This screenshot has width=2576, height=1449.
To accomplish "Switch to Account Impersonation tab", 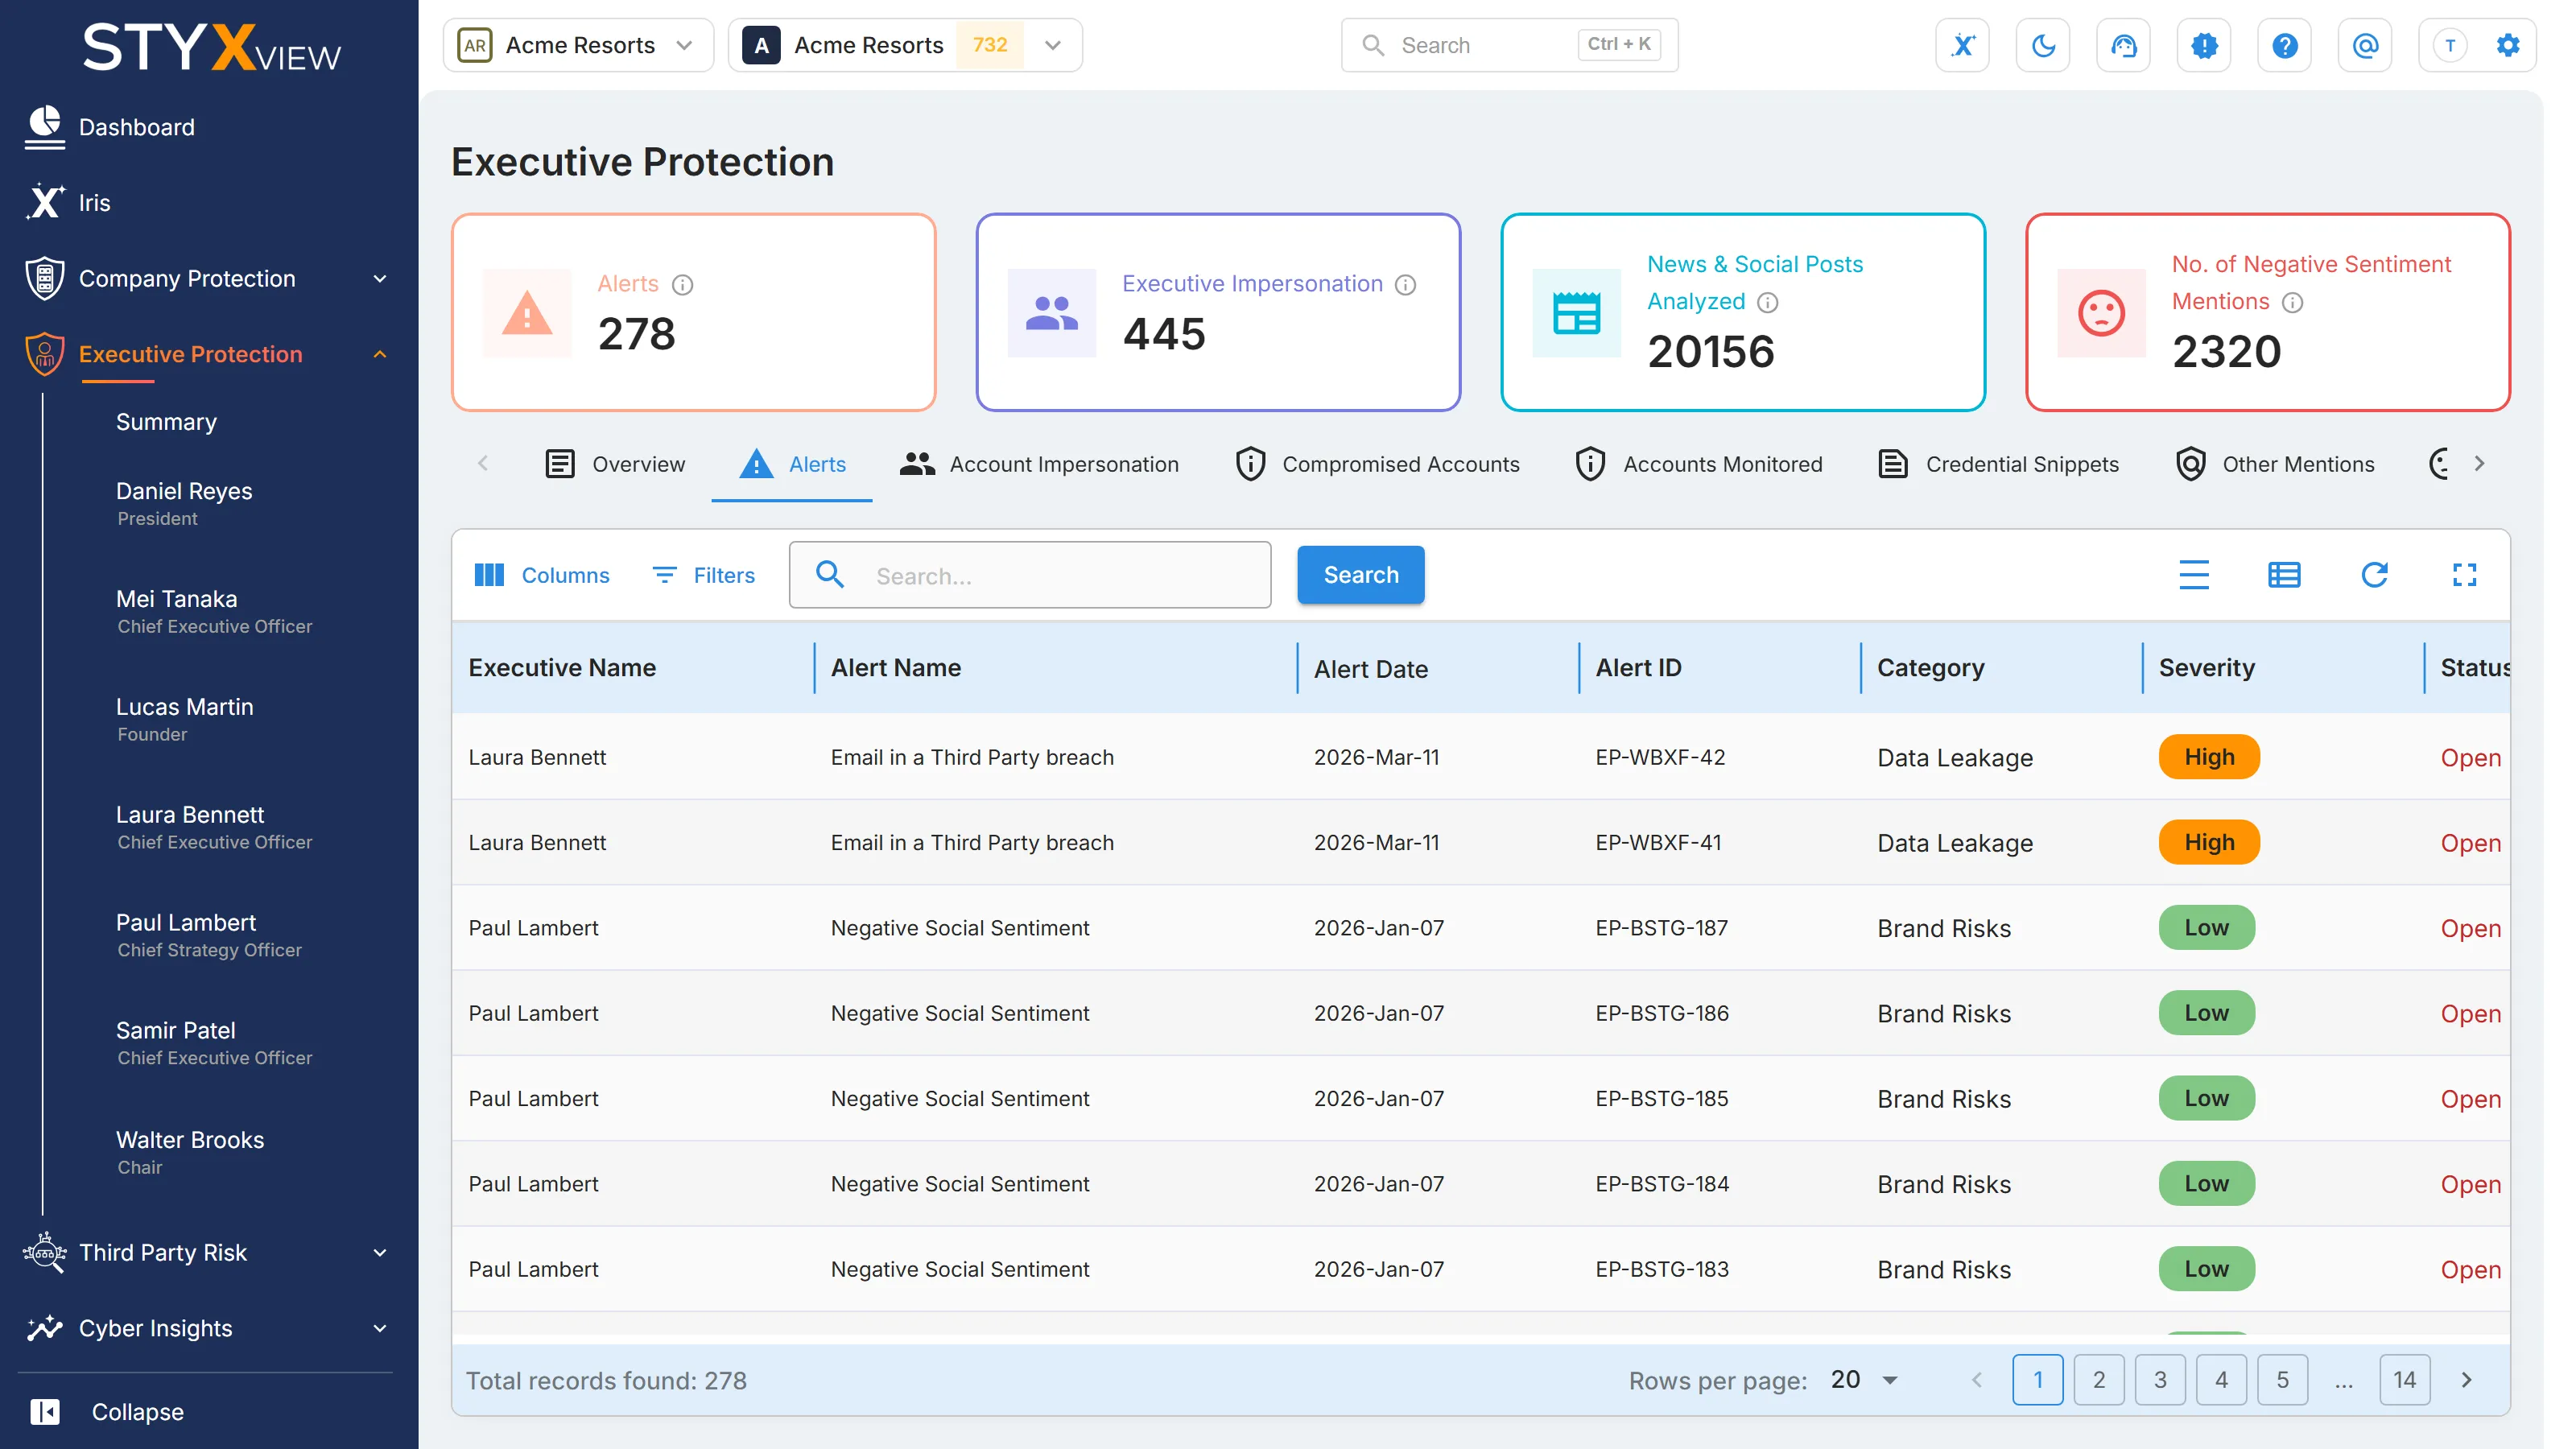I will [x=1039, y=464].
